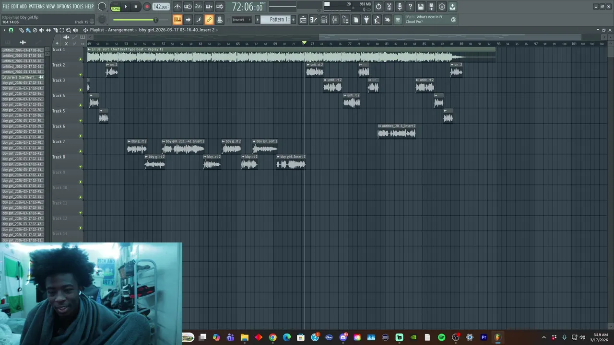614x345 pixels.
Task: Open the plugin picker plug icon
Action: (x=366, y=20)
